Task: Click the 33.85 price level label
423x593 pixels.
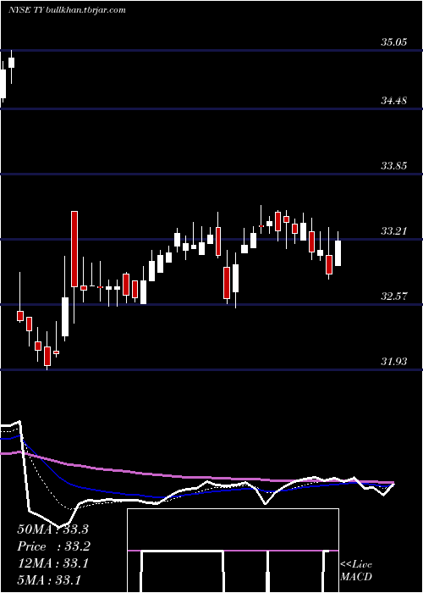Action: point(394,166)
